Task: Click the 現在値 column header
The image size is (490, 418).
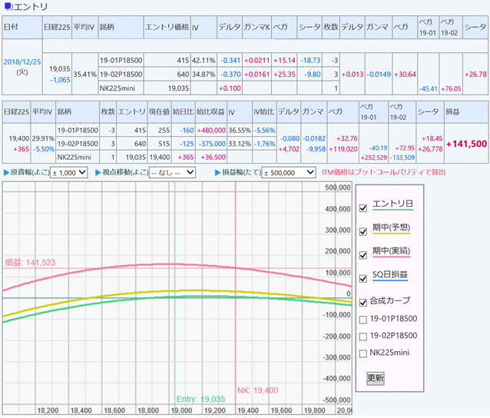Action: (159, 112)
